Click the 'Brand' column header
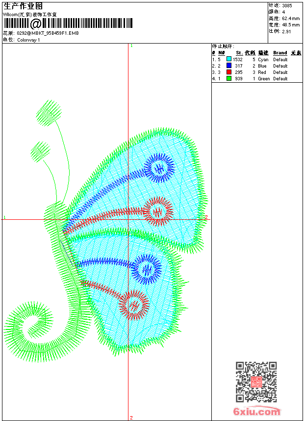The image size is (304, 421). (280, 53)
